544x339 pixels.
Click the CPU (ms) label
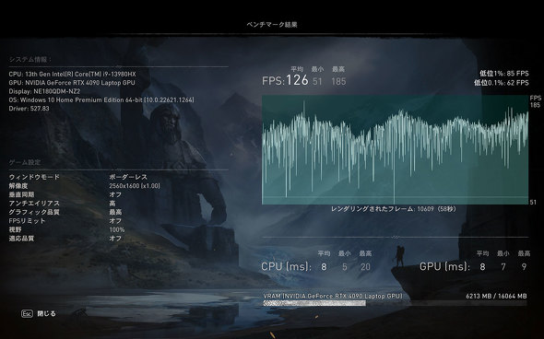pyautogui.click(x=286, y=266)
